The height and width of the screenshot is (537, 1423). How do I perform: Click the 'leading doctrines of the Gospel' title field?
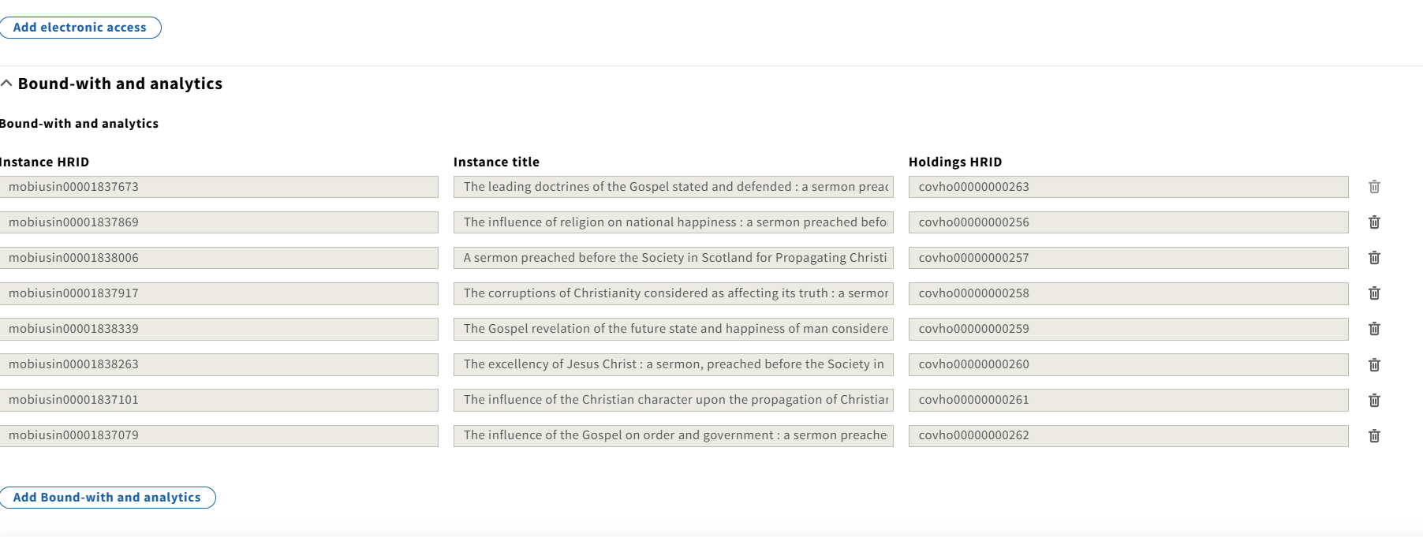(x=674, y=187)
